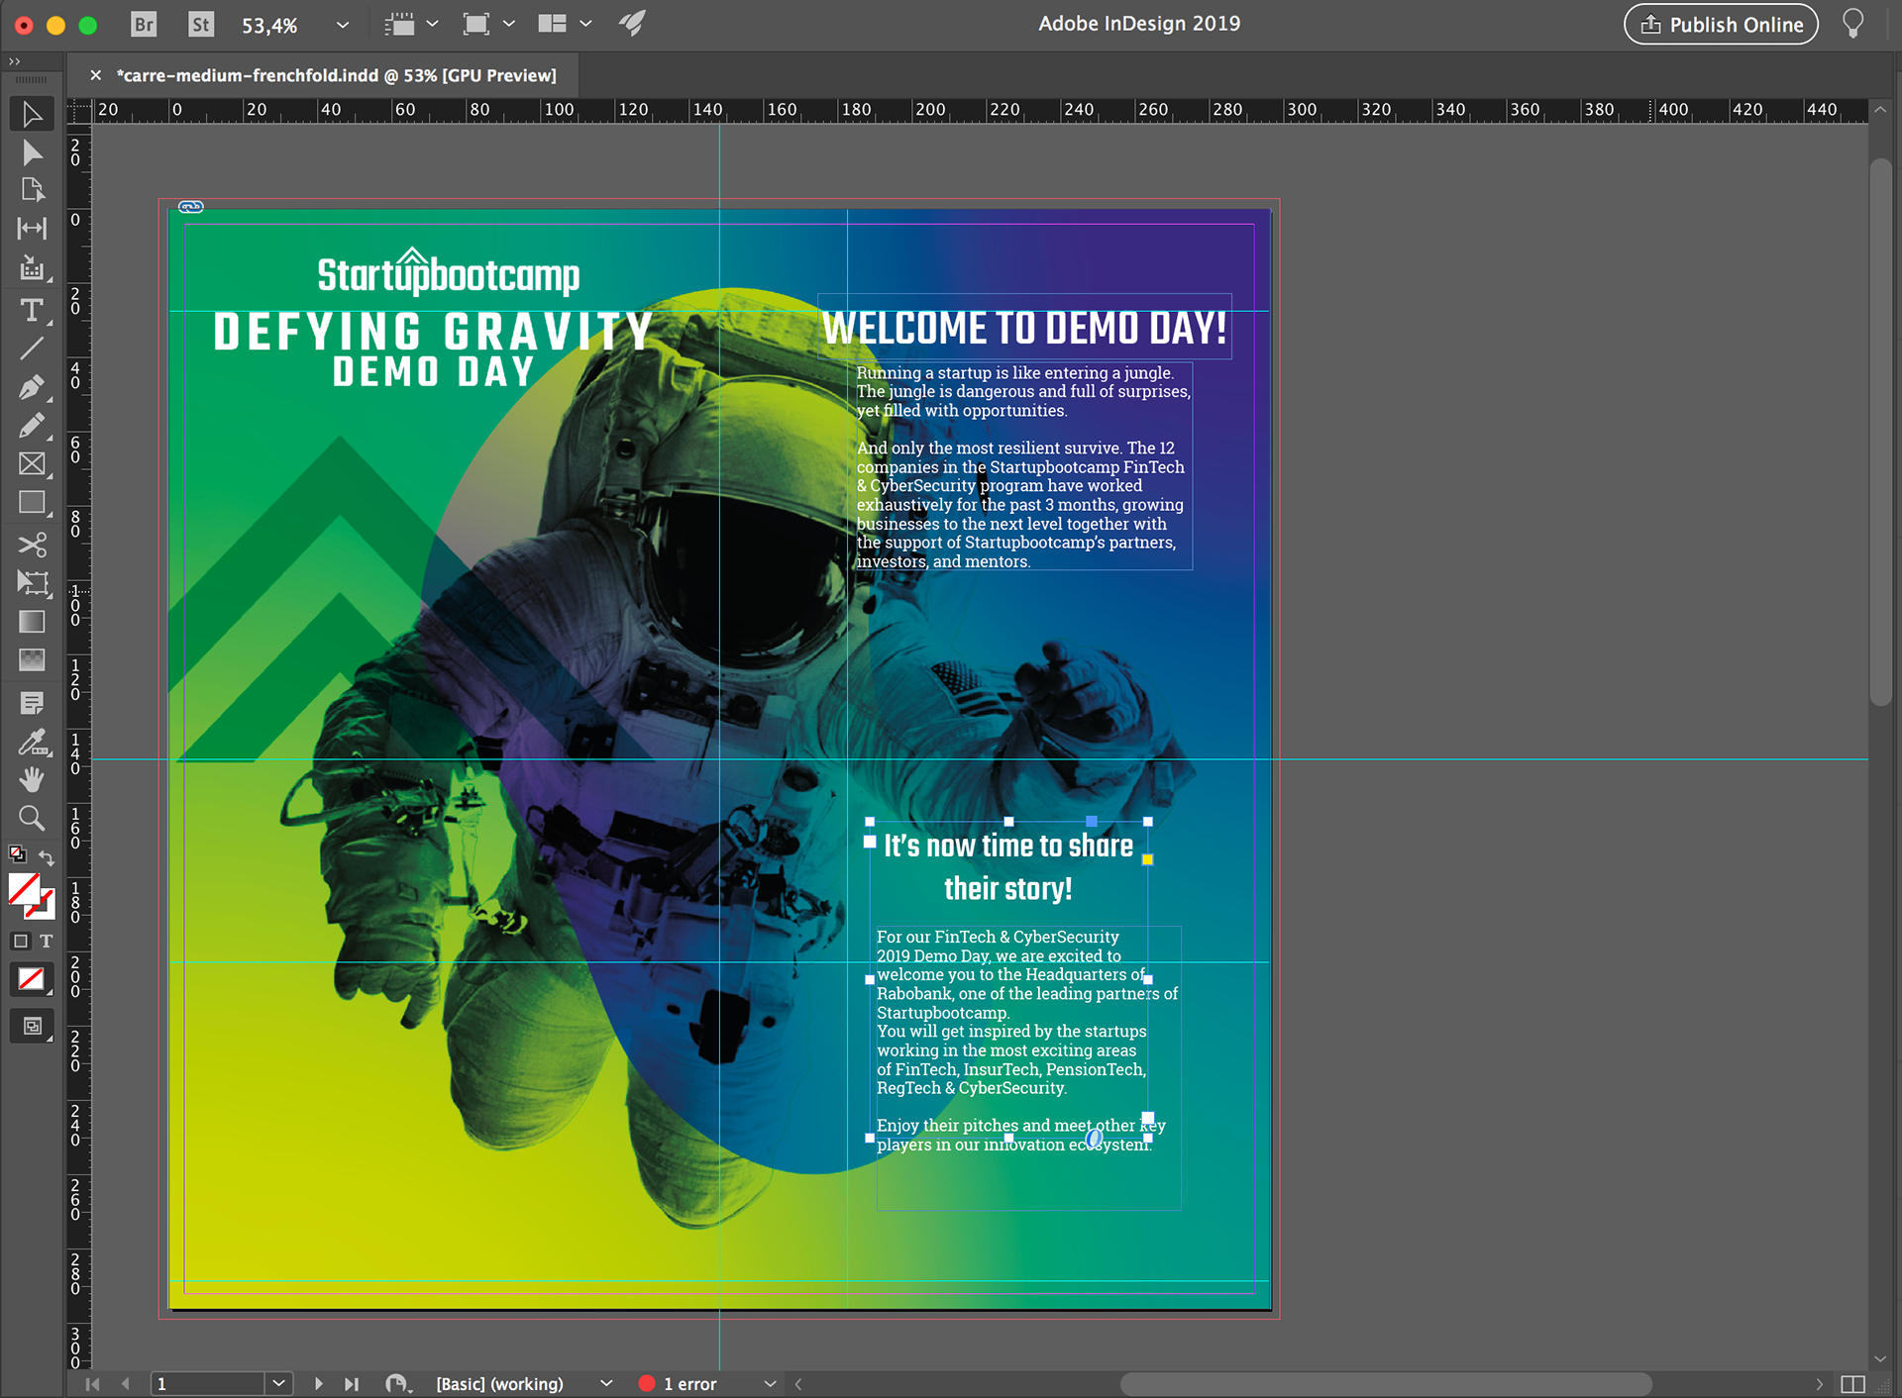Open the zoom level dropdown

342,25
